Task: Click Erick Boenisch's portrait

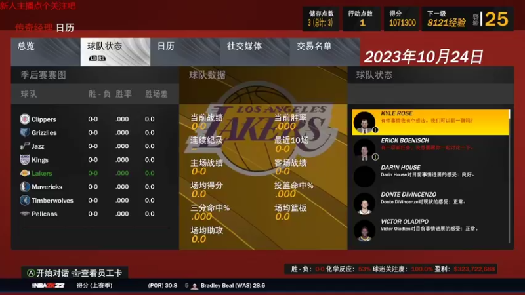Action: (x=364, y=149)
